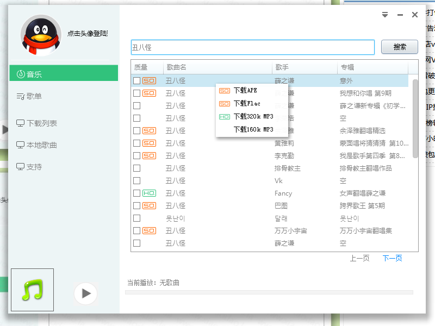Screen dimensions: 435x326
Task: Open the dropdown menu arrow in title bar
Action: [385, 15]
